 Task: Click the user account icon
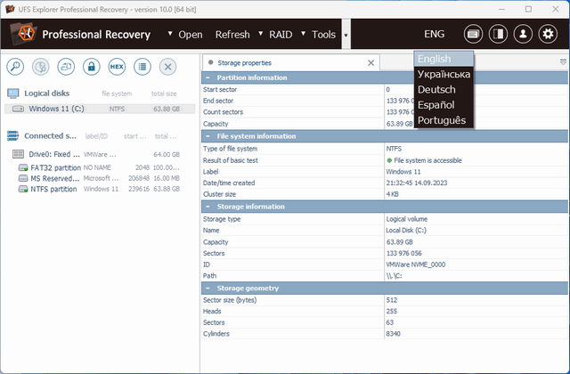(524, 35)
